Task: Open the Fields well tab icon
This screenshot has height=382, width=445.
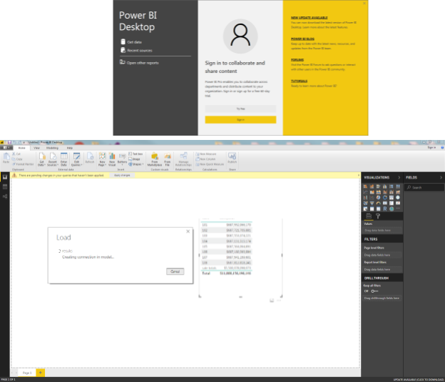Action: click(x=369, y=216)
